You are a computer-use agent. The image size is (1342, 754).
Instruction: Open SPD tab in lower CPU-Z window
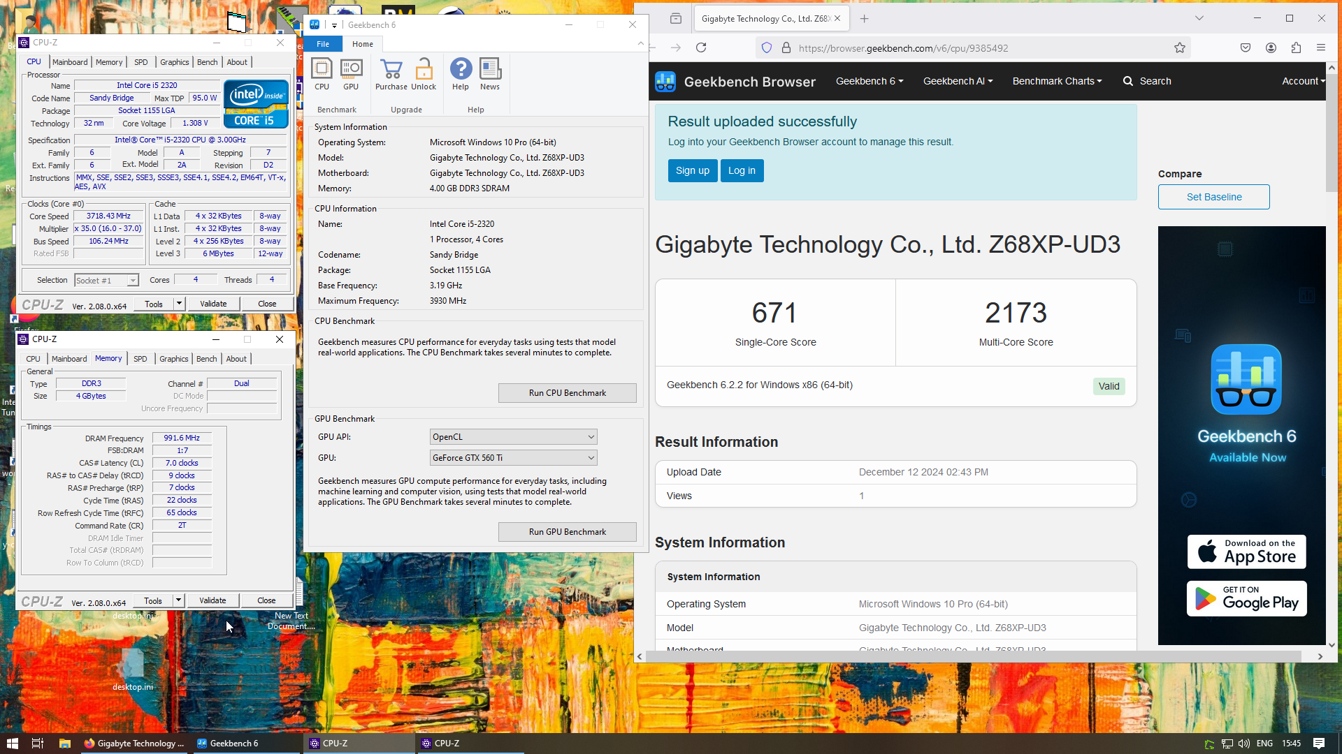point(140,359)
